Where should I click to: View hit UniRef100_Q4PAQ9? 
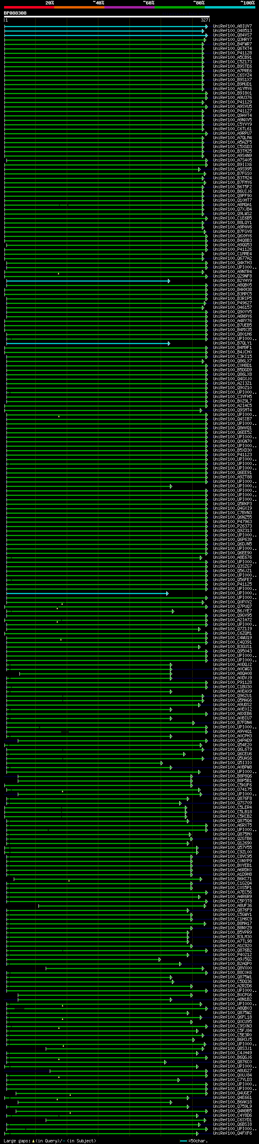click(x=232, y=740)
